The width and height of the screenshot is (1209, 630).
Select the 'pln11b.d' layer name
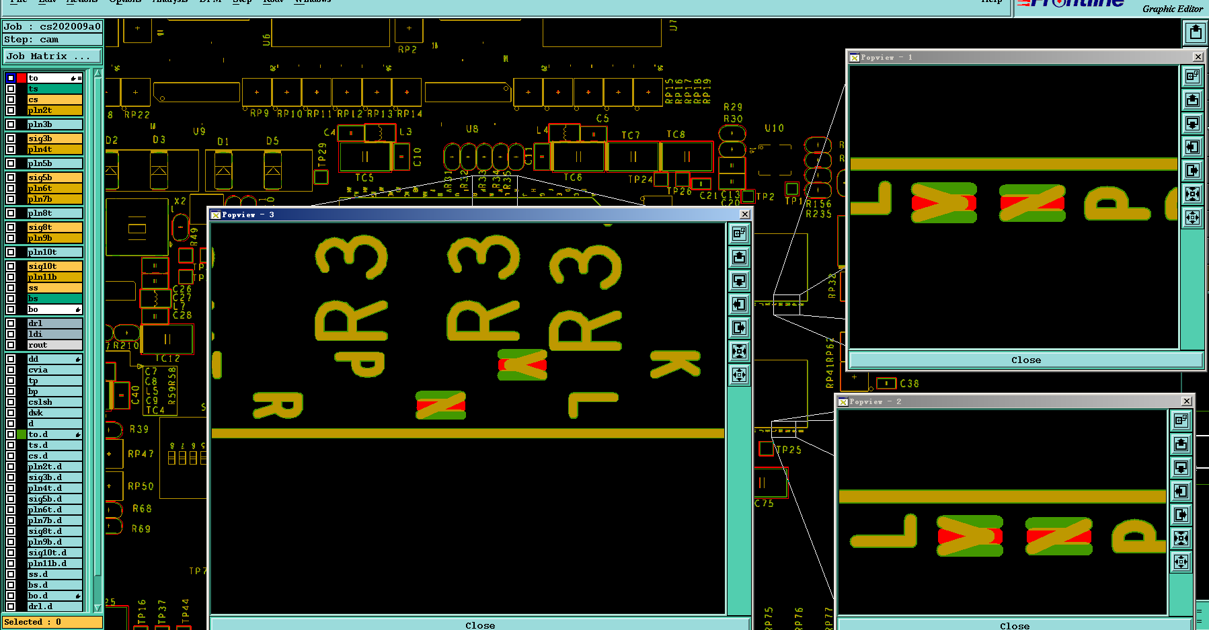tap(54, 563)
